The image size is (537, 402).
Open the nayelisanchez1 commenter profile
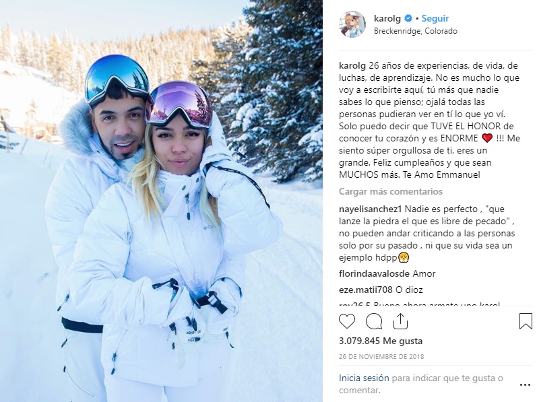[370, 209]
